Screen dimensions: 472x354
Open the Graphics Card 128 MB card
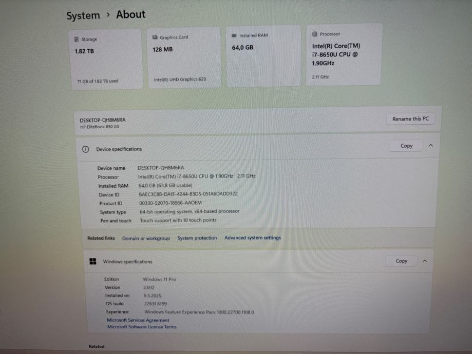[184, 57]
